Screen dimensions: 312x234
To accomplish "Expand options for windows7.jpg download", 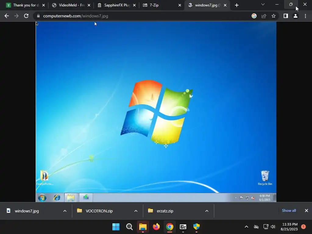I will (65, 211).
